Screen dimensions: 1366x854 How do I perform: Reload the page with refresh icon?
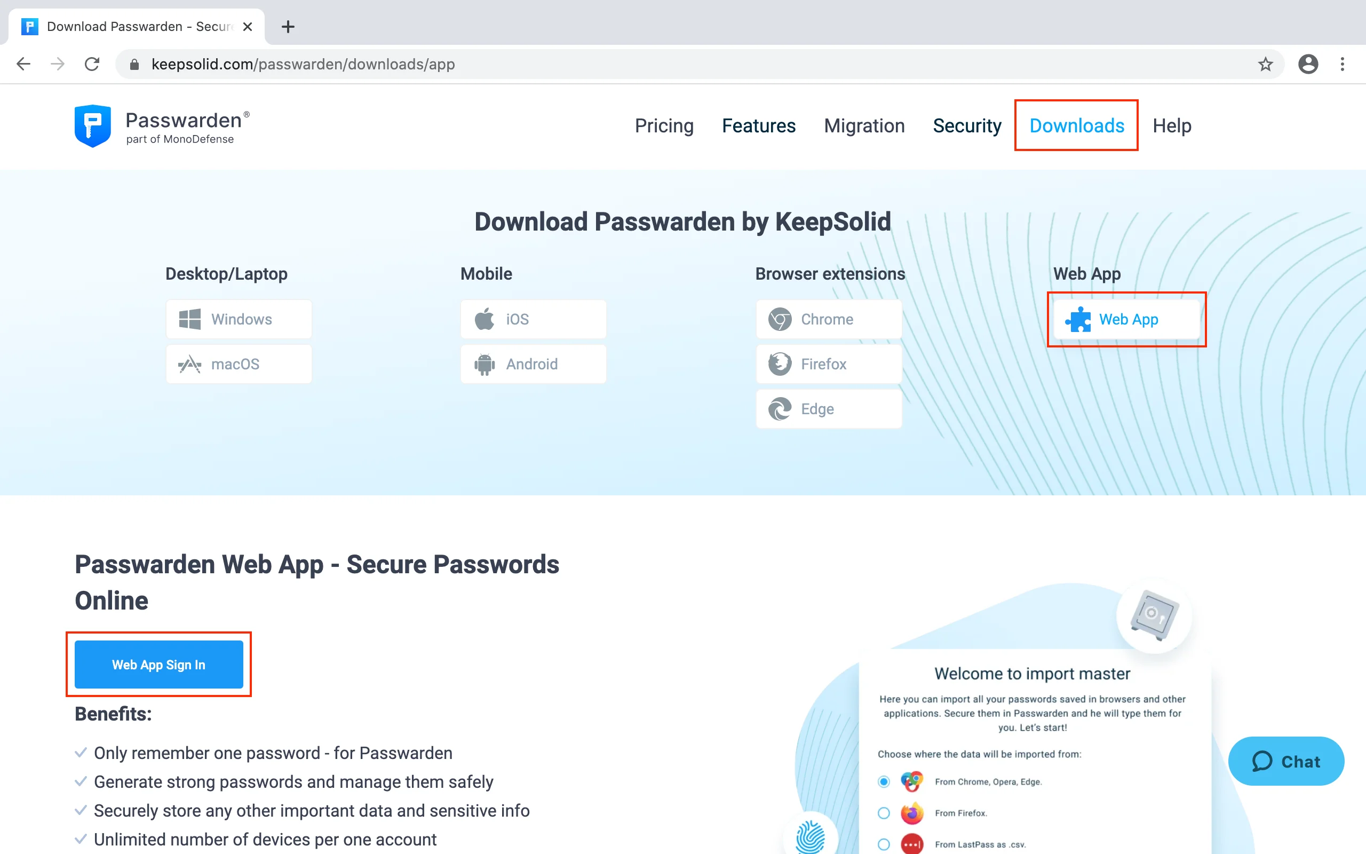(92, 64)
